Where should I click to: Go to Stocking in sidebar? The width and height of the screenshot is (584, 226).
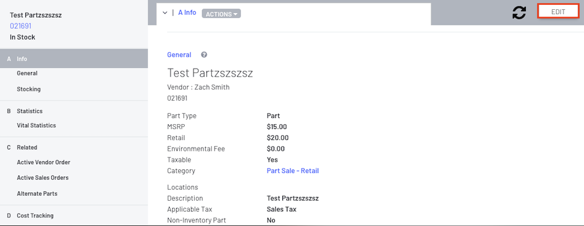click(x=28, y=90)
